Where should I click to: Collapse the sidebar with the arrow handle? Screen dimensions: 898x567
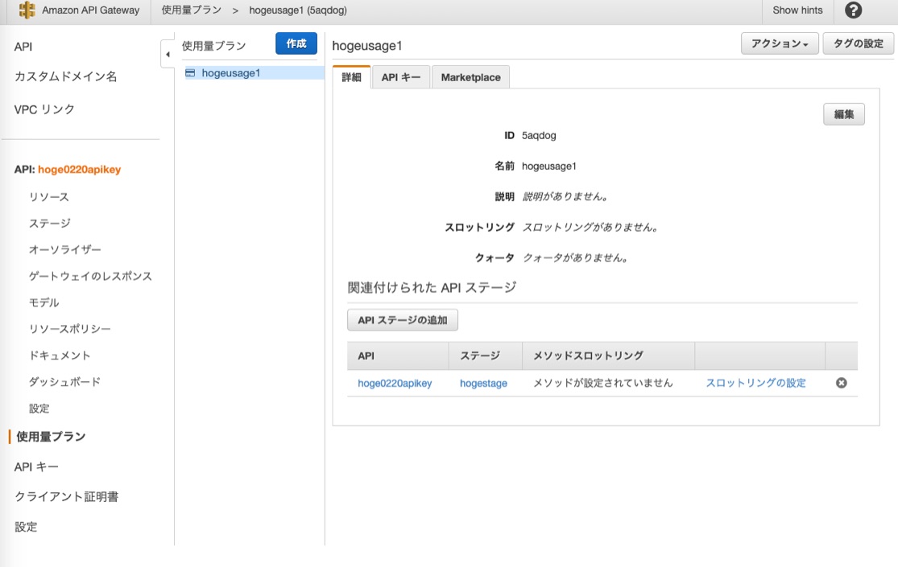(168, 54)
